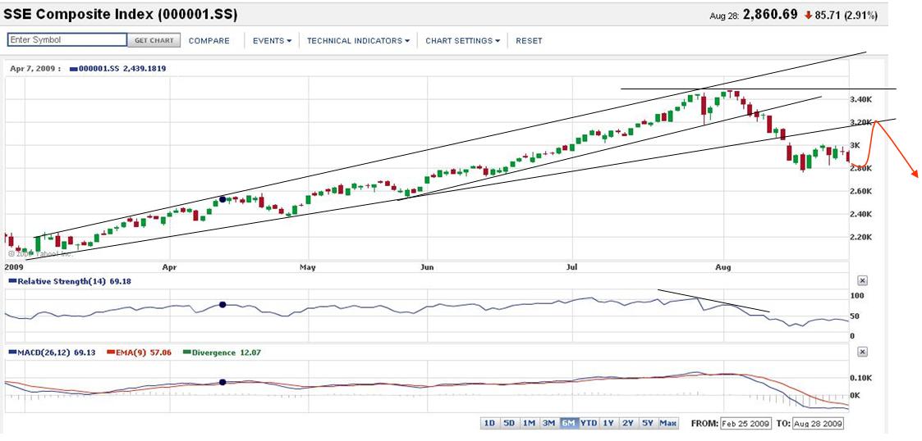This screenshot has height=441, width=922.
Task: Click the dark dot marker on price chart
Action: click(x=222, y=200)
